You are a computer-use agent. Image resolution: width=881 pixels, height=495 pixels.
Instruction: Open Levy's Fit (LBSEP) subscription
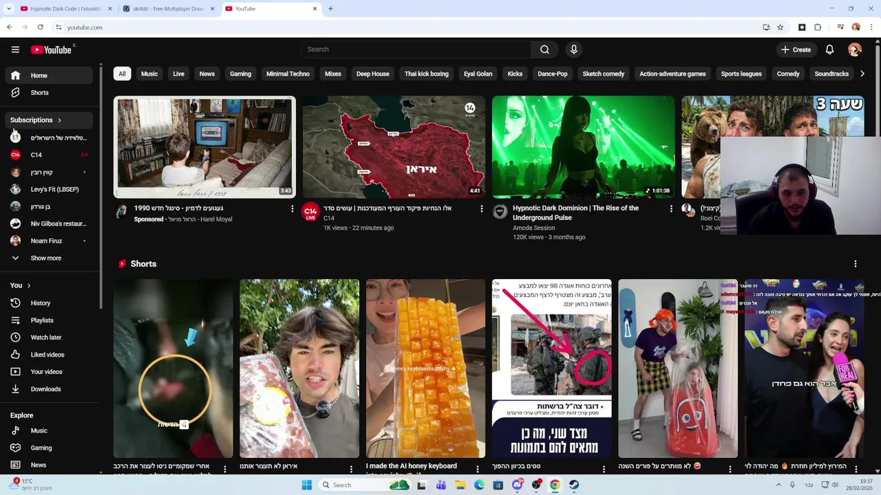(49, 190)
